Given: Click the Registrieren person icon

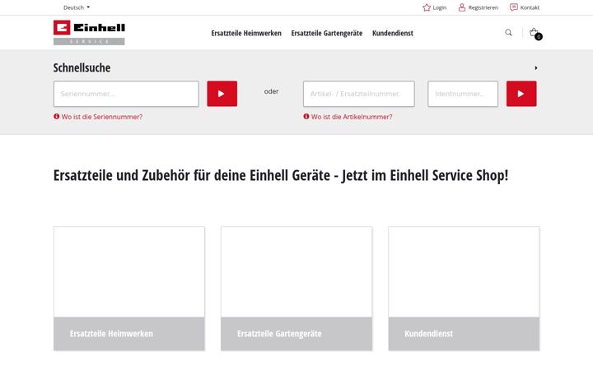Looking at the screenshot, I should point(462,7).
